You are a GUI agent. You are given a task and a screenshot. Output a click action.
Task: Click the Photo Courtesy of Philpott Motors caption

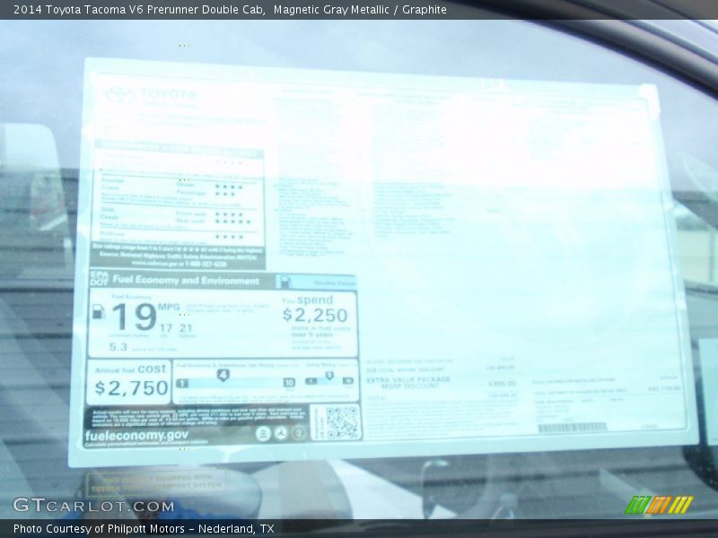(x=144, y=529)
